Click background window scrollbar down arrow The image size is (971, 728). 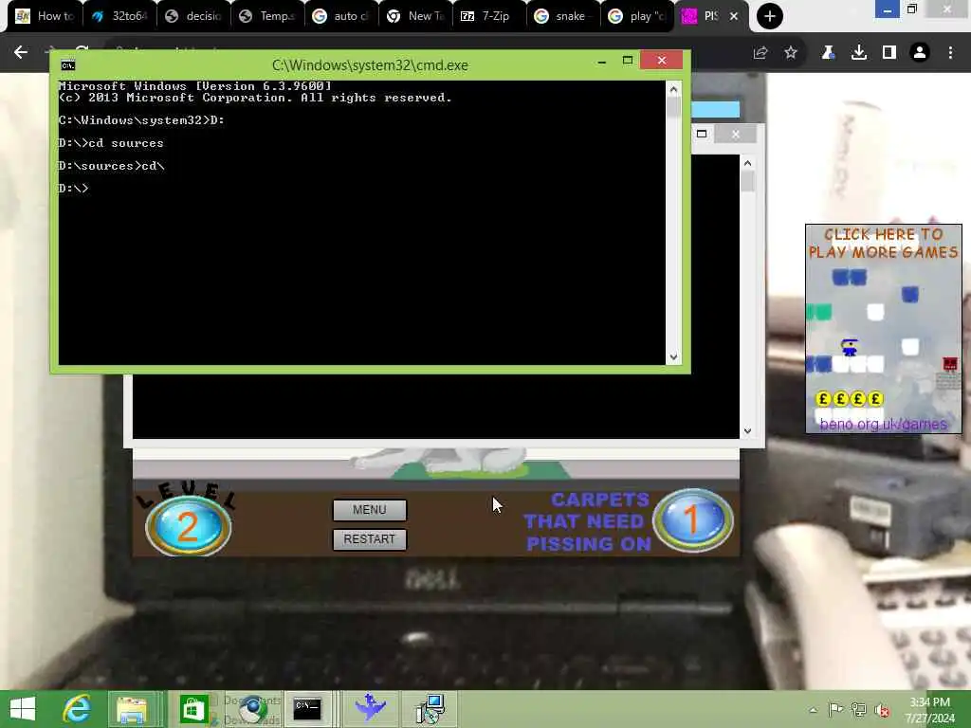tap(747, 431)
